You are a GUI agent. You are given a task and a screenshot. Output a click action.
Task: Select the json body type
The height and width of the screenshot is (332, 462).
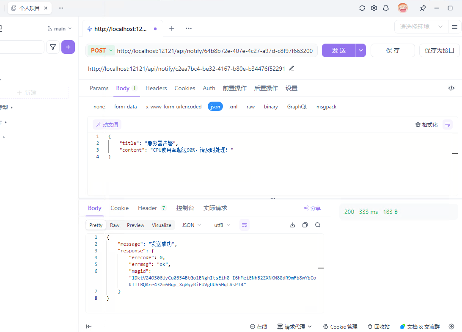215,107
